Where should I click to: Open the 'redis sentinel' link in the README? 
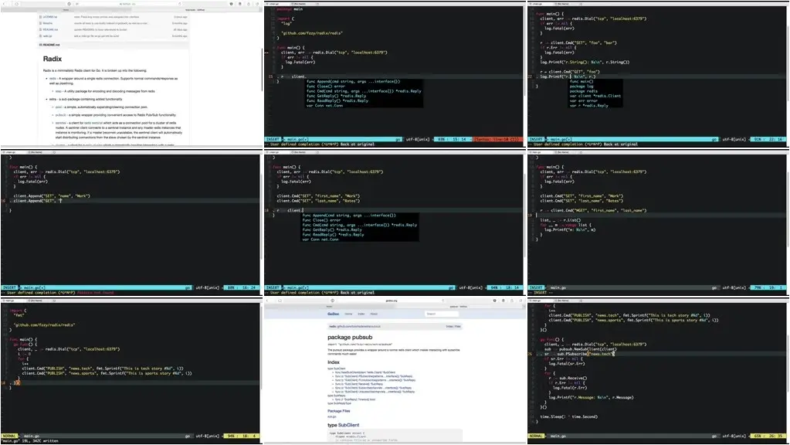(x=93, y=123)
